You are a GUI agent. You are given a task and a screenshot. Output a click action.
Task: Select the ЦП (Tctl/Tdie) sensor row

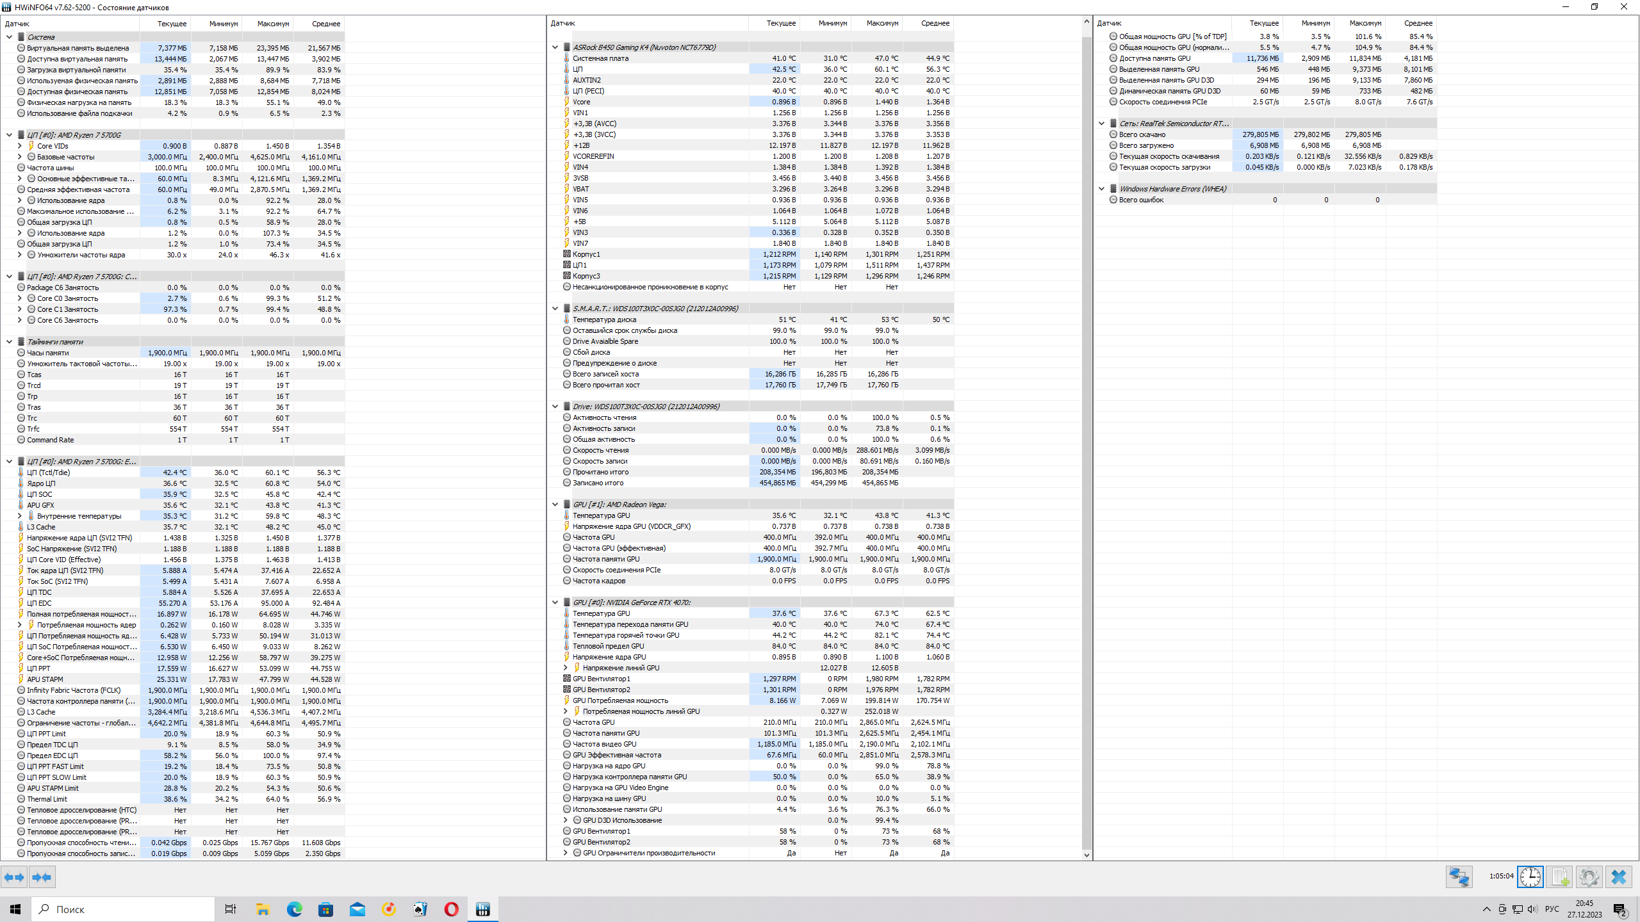(x=49, y=473)
